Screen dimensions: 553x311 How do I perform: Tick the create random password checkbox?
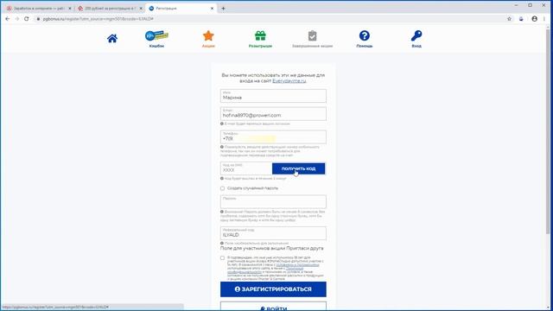coord(222,188)
